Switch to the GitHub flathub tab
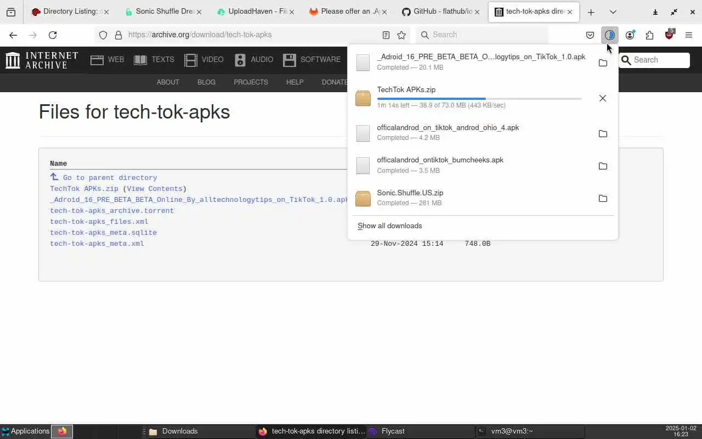Screen dimensions: 702x439 [x=441, y=12]
